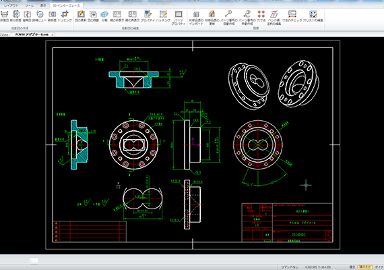Open ベンド線注釈の編集 bend annotation tool
The height and width of the screenshot is (270, 384).
coord(274,18)
